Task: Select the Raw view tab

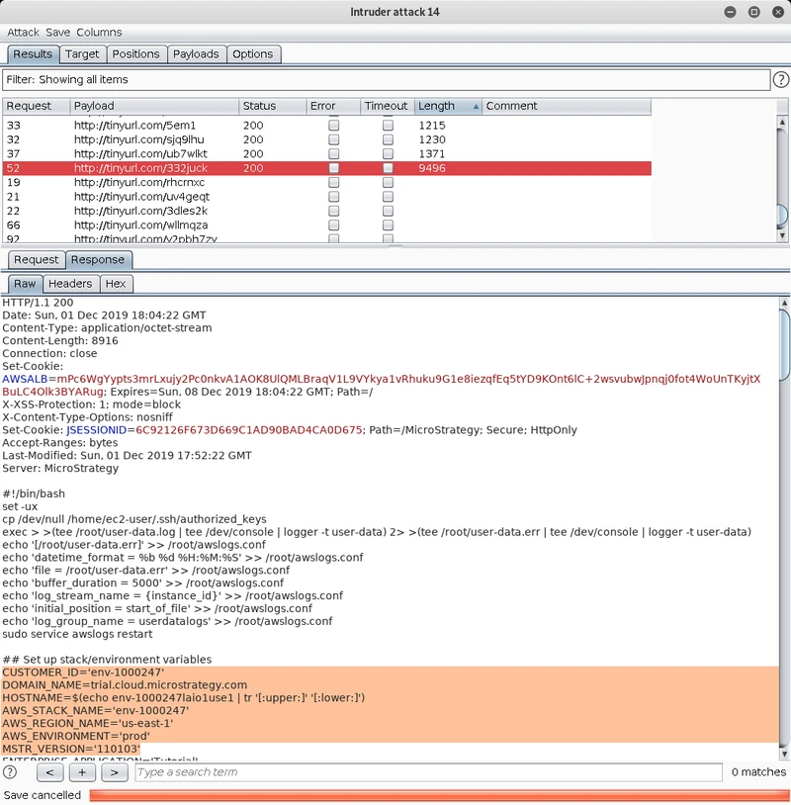Action: pyautogui.click(x=25, y=284)
